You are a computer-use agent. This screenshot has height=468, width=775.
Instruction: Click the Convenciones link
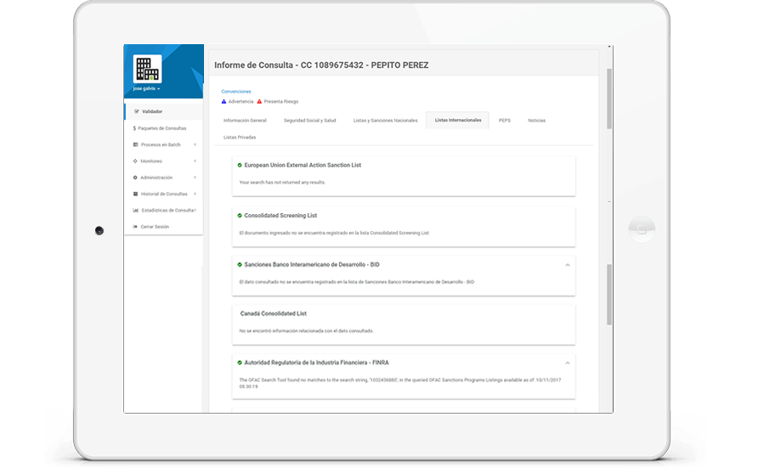(x=236, y=91)
